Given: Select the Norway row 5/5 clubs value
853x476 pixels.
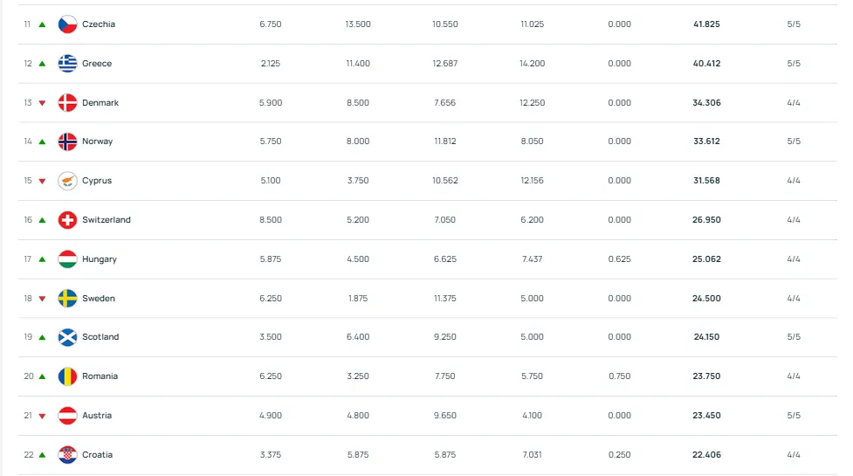Looking at the screenshot, I should pyautogui.click(x=794, y=141).
